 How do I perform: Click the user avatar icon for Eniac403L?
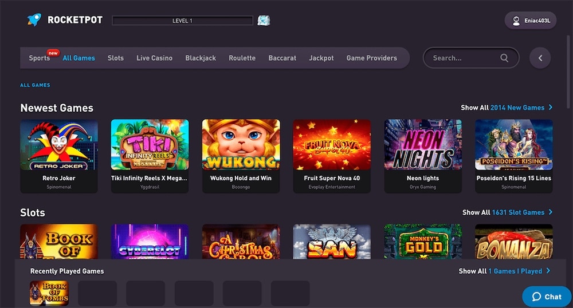tap(516, 21)
